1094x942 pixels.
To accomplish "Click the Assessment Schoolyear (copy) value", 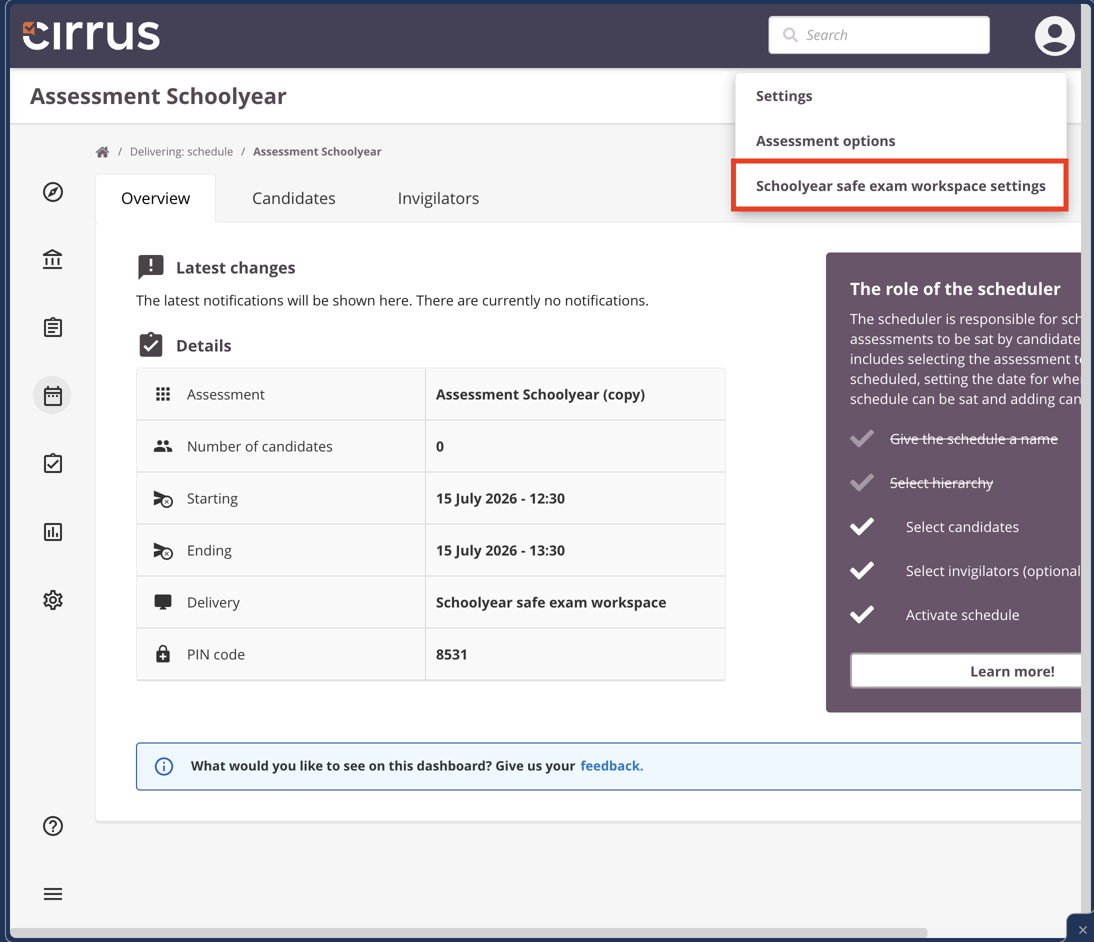I will (540, 394).
